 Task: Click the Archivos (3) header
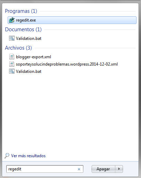pos(18,48)
